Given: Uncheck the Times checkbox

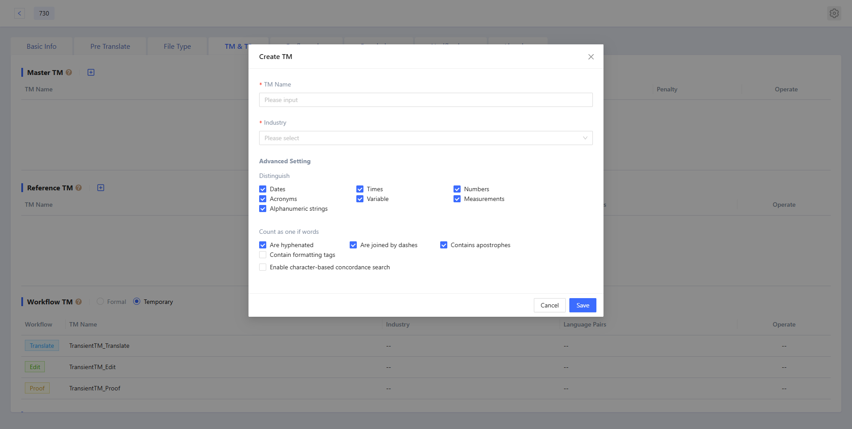Looking at the screenshot, I should 360,189.
